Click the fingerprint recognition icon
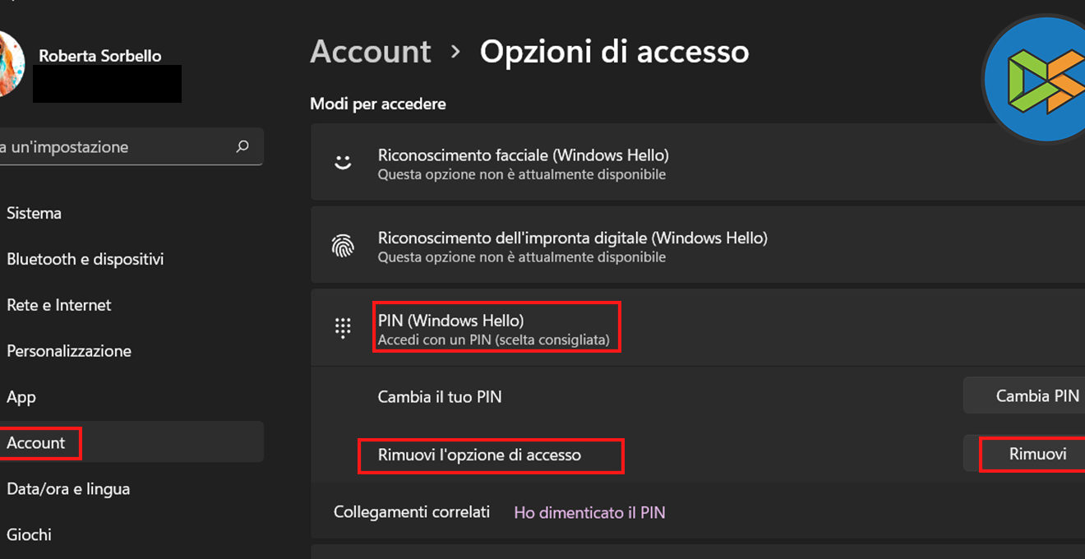The image size is (1085, 559). coord(343,246)
